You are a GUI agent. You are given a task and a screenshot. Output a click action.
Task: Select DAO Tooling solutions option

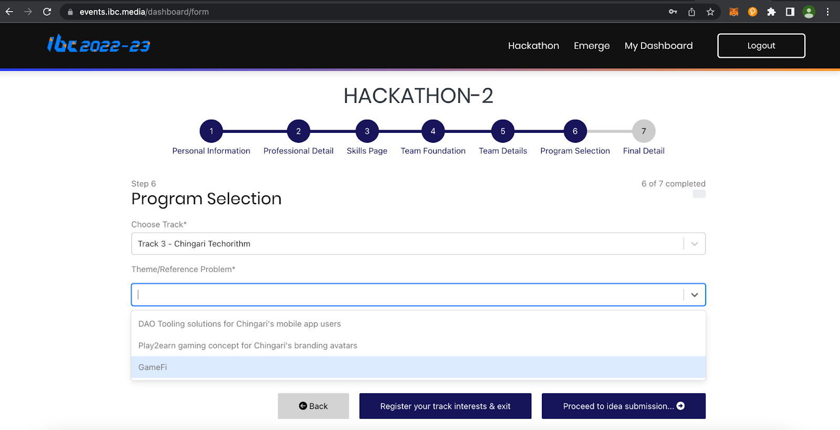[418, 324]
